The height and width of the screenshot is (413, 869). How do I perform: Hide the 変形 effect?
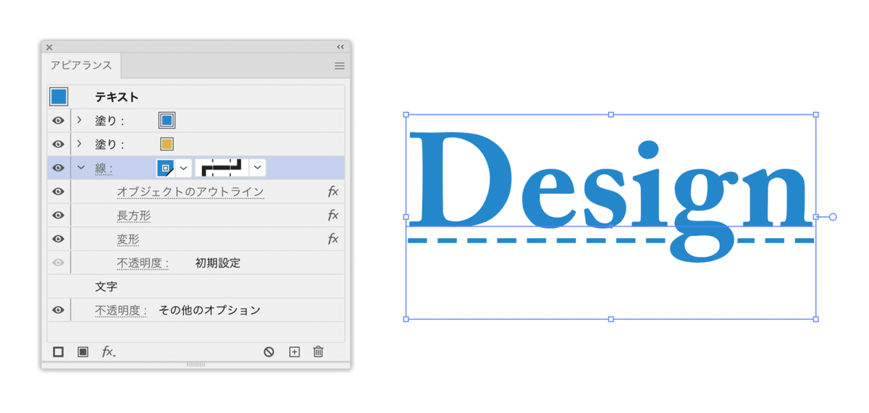click(59, 239)
